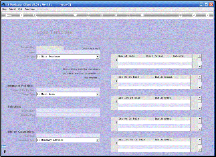
Task: Click the document page toolbar icon
Action: pyautogui.click(x=143, y=15)
